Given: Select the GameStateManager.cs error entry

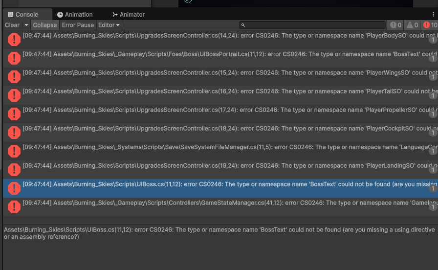Looking at the screenshot, I should point(220,206).
